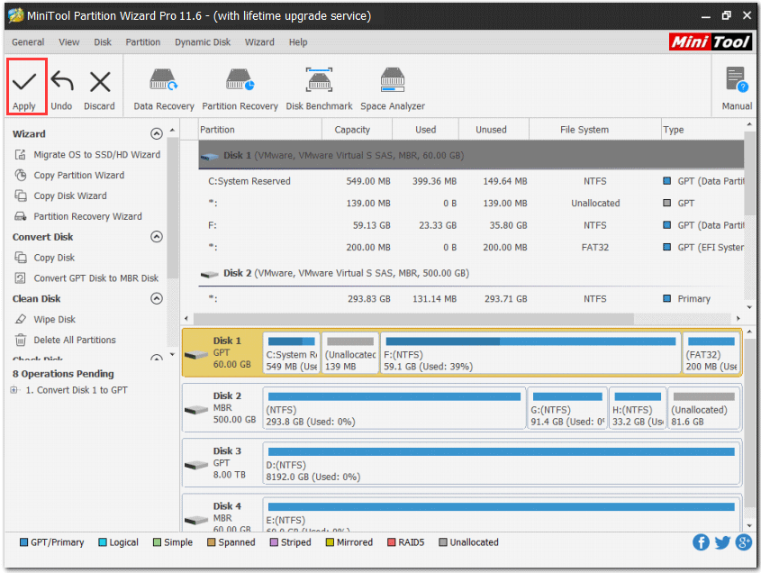Select Copy Partition Wizard link
Viewport: 761px width, 573px height.
[78, 175]
